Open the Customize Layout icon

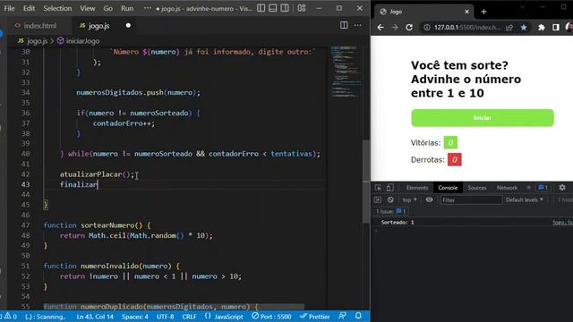(302, 8)
